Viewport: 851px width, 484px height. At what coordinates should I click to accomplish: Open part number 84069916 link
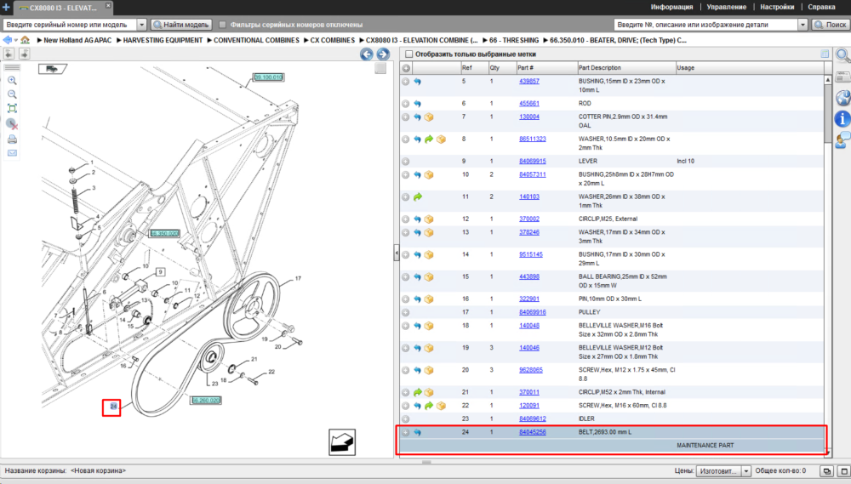click(x=533, y=312)
